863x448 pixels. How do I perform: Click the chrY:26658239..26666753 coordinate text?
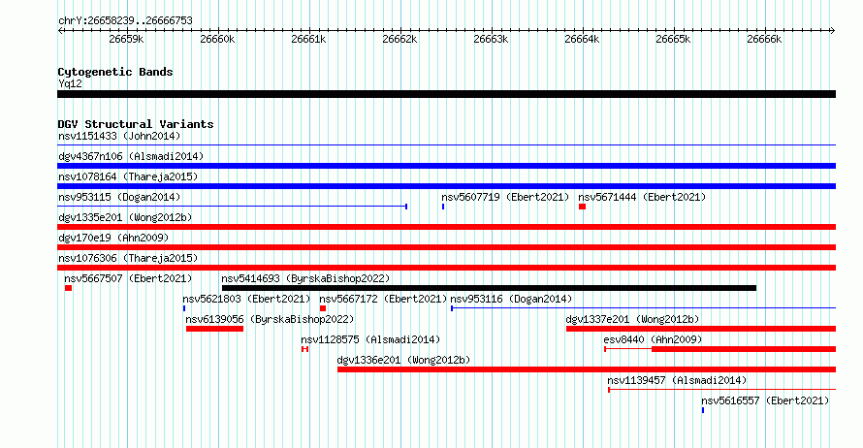point(125,21)
